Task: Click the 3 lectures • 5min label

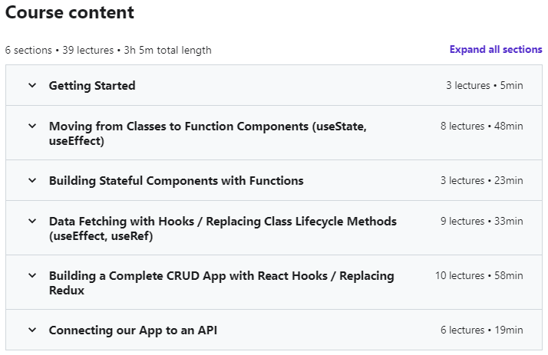Action: coord(484,86)
